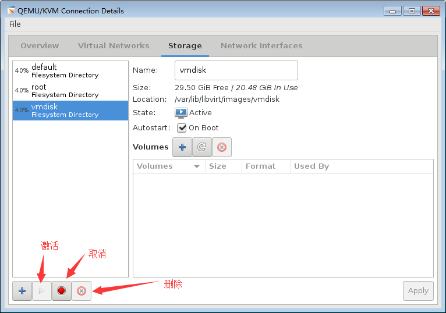
Task: Start the selected storage pool
Action: pos(42,291)
